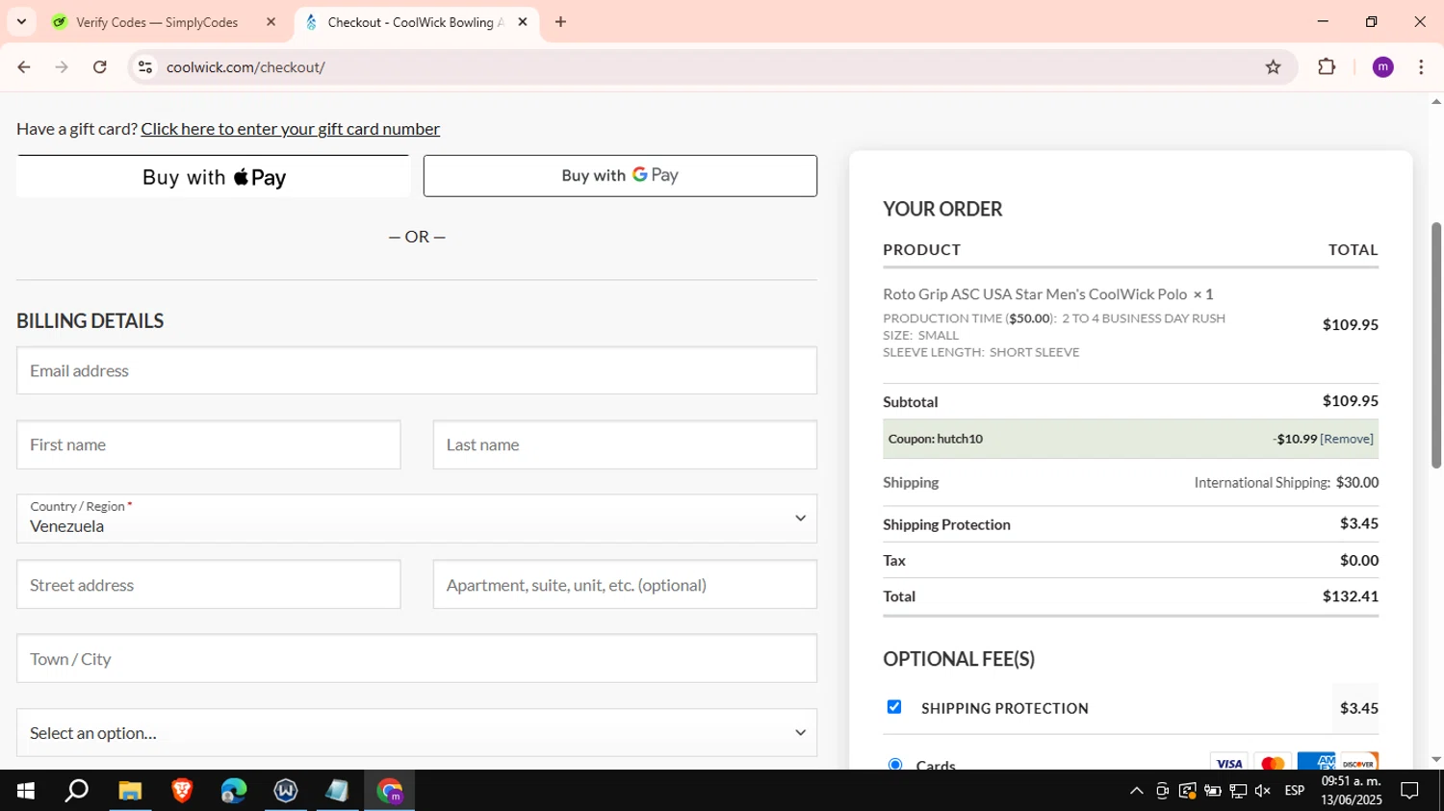The width and height of the screenshot is (1444, 811).
Task: Click the Meet Now tray icon
Action: (1162, 791)
